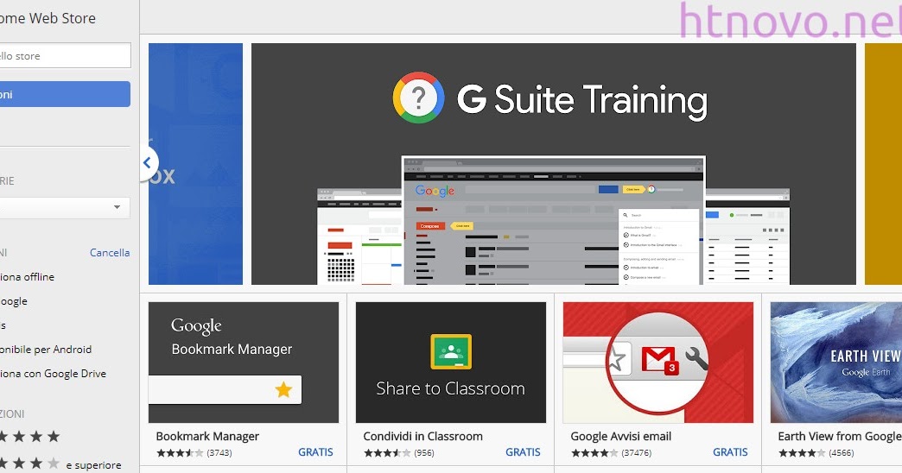
Task: Click the Bookmark Manager title text
Action: 207,436
